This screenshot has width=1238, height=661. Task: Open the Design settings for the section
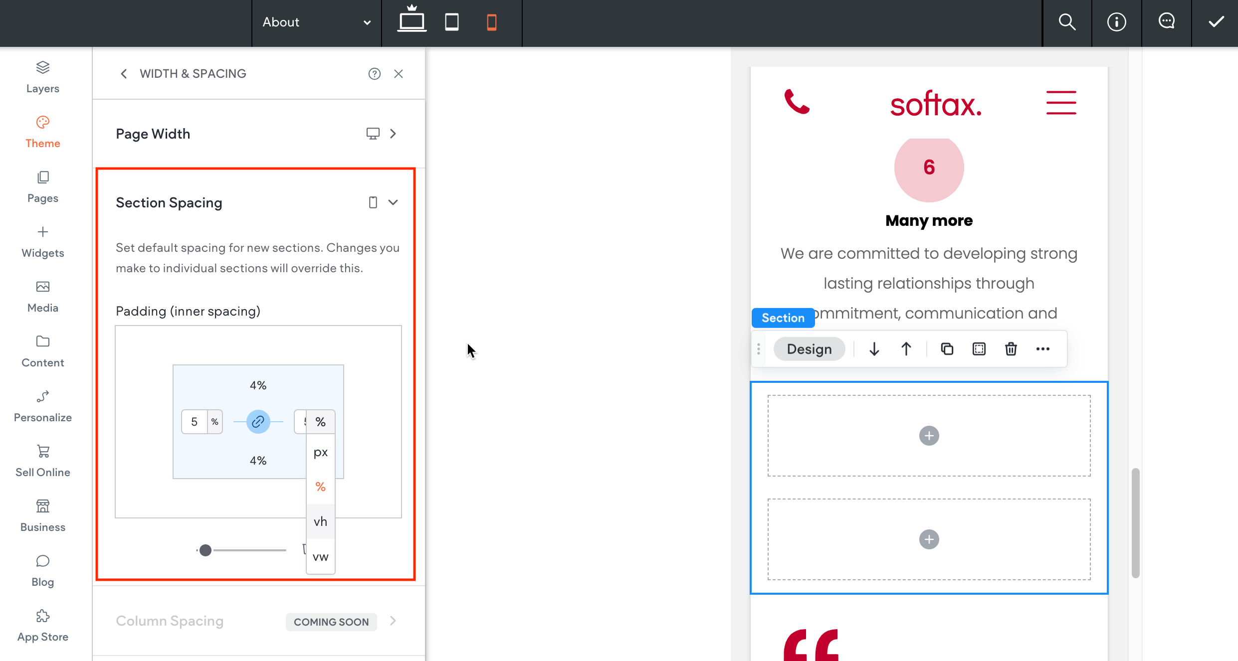809,348
